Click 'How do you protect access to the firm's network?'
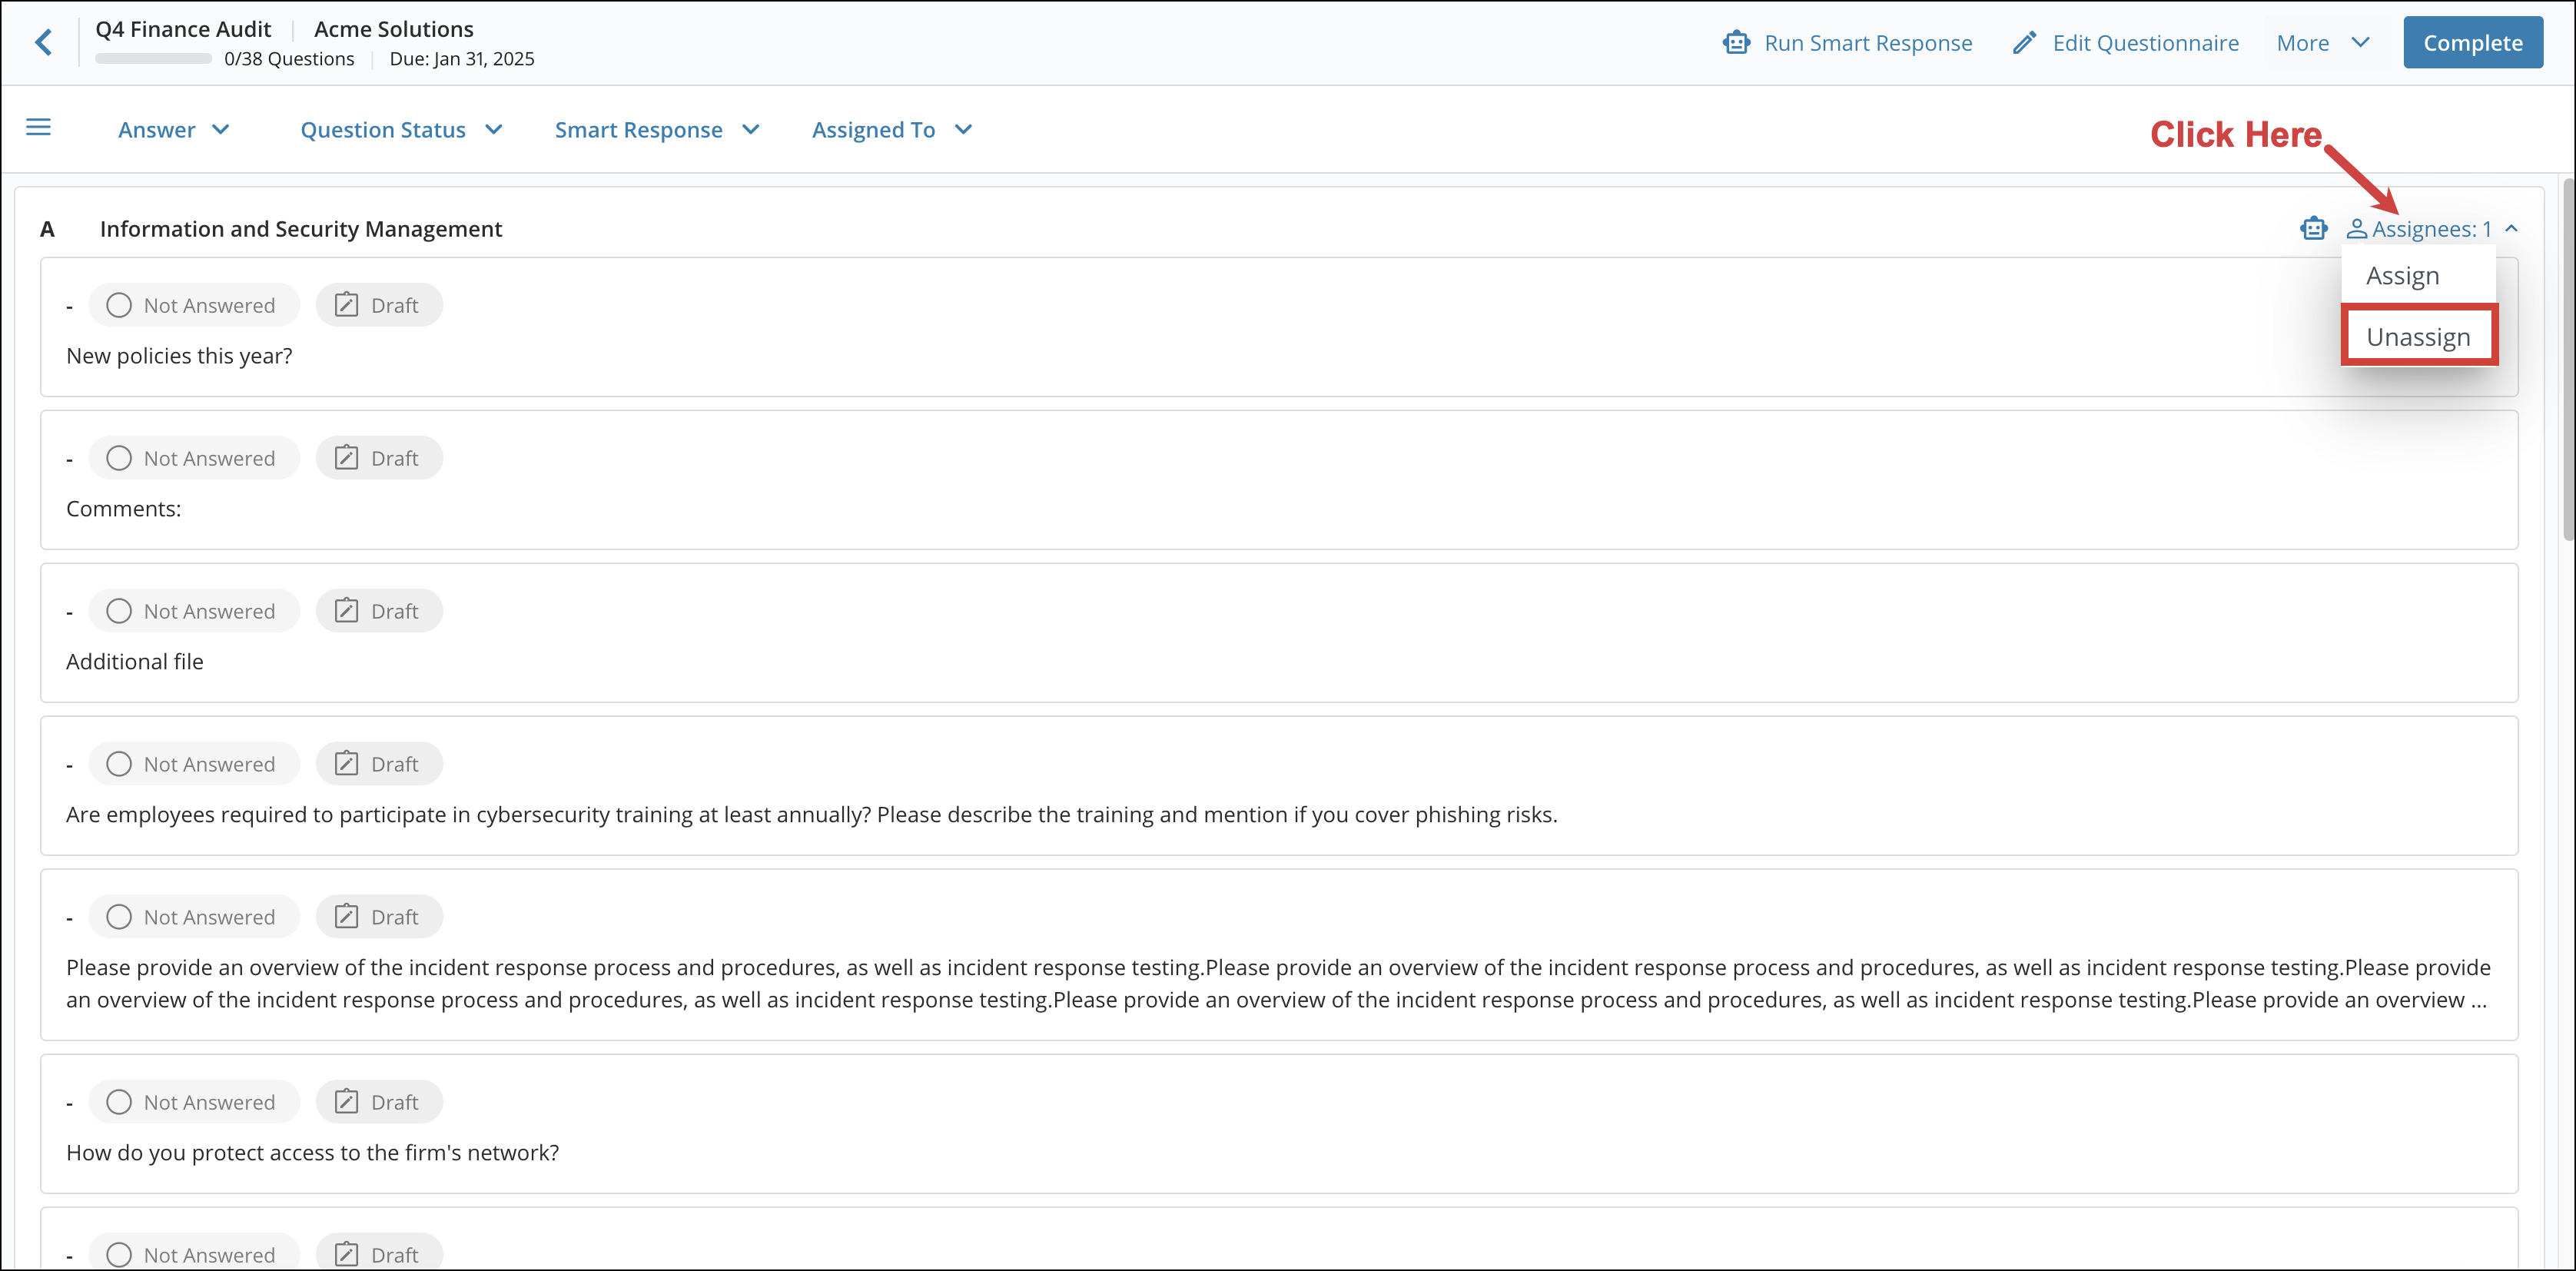Image resolution: width=2576 pixels, height=1271 pixels. coord(313,1153)
